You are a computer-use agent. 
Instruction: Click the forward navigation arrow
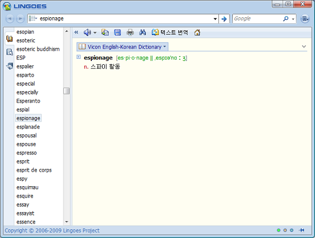[20, 19]
